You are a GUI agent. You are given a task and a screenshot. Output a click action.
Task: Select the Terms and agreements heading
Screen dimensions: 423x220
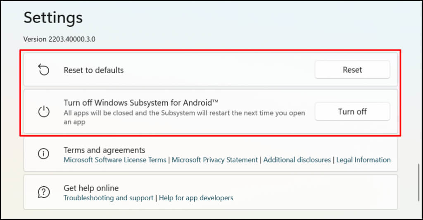pos(104,150)
